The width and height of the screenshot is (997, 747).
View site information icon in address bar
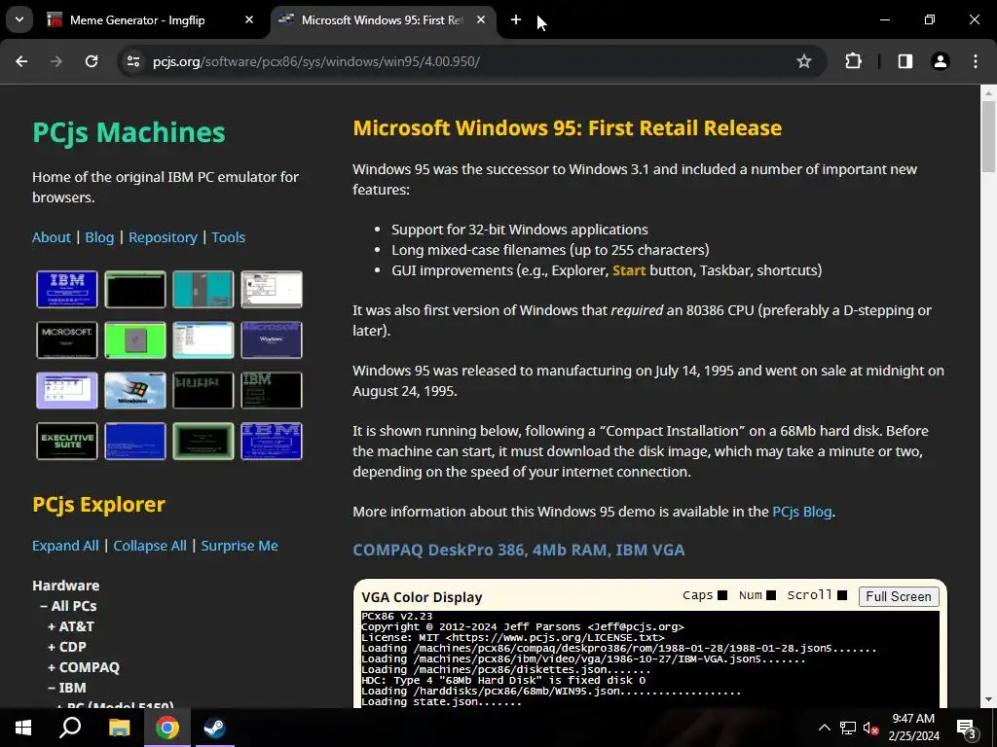[x=132, y=61]
